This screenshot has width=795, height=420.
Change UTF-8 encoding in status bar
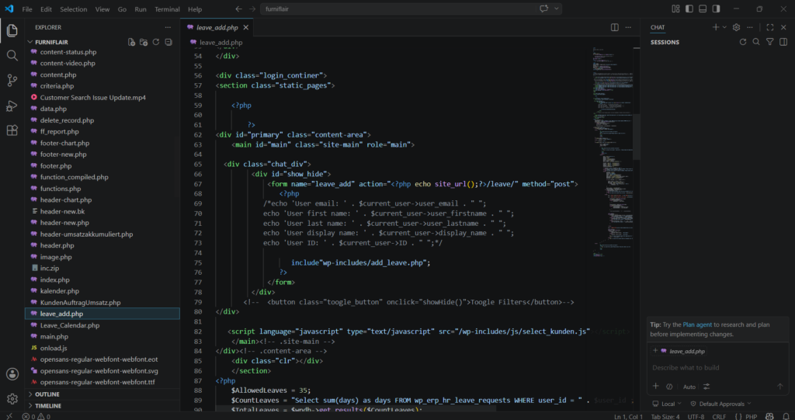click(x=696, y=416)
